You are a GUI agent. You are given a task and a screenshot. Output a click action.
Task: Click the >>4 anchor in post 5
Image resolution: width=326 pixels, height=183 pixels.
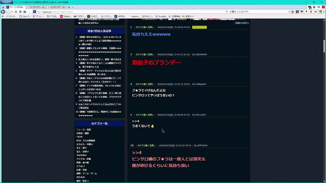[135, 121]
